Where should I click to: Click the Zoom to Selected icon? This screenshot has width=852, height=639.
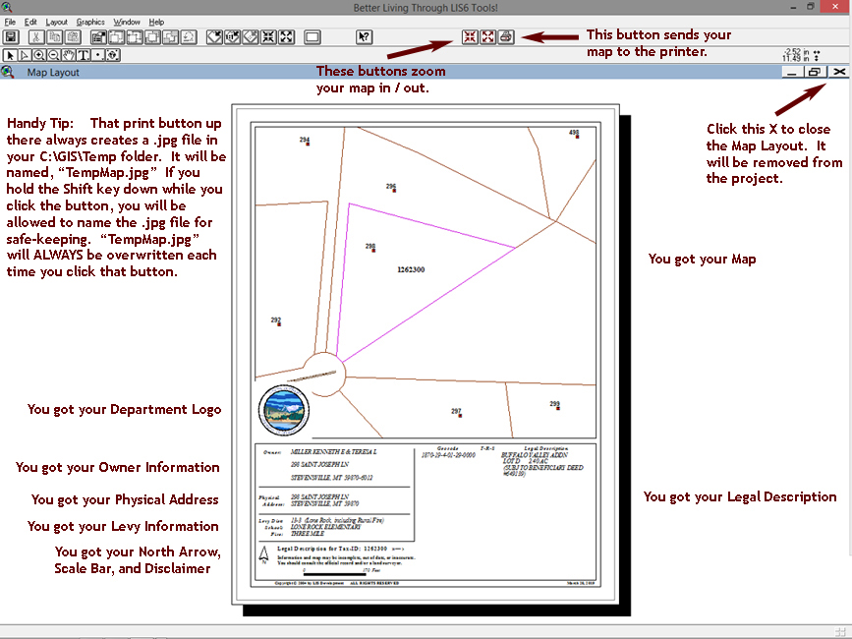(251, 37)
